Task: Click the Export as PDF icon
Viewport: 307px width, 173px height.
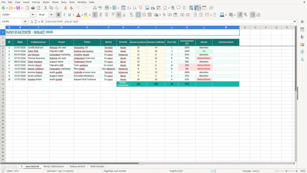Action: (x=27, y=8)
